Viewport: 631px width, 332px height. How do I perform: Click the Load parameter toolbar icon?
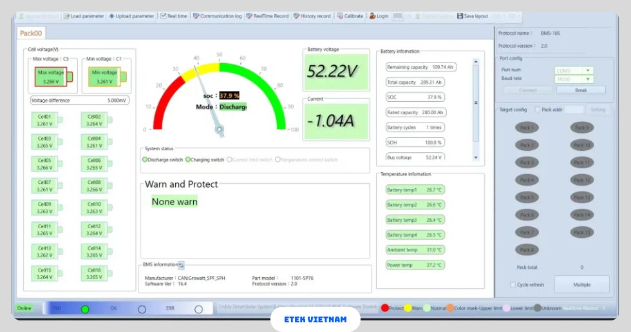coord(67,16)
